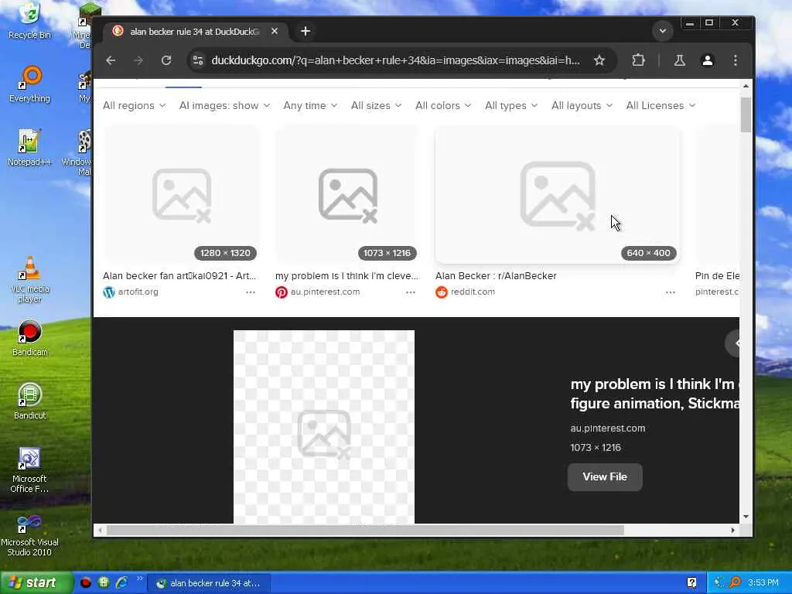
Task: Open Microsoft Office shortcut on desktop
Action: (29, 470)
